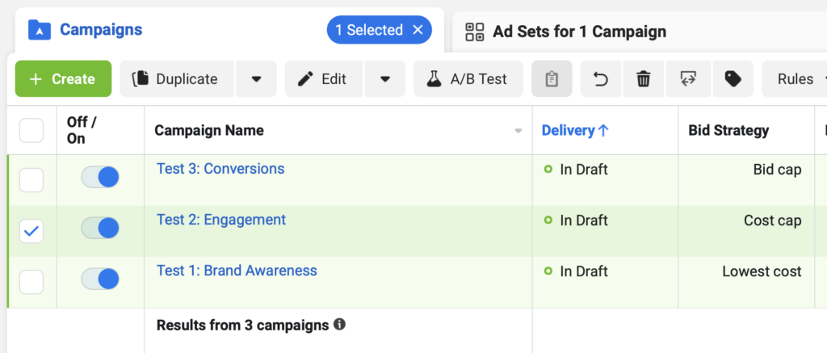Open the Test 3: Conversions campaign link

tap(220, 169)
